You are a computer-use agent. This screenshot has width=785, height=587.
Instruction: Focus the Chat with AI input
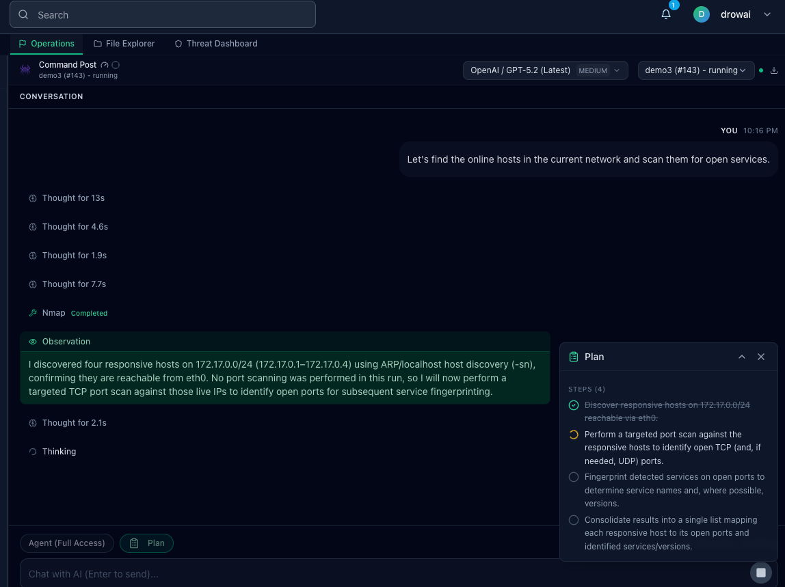coord(383,573)
